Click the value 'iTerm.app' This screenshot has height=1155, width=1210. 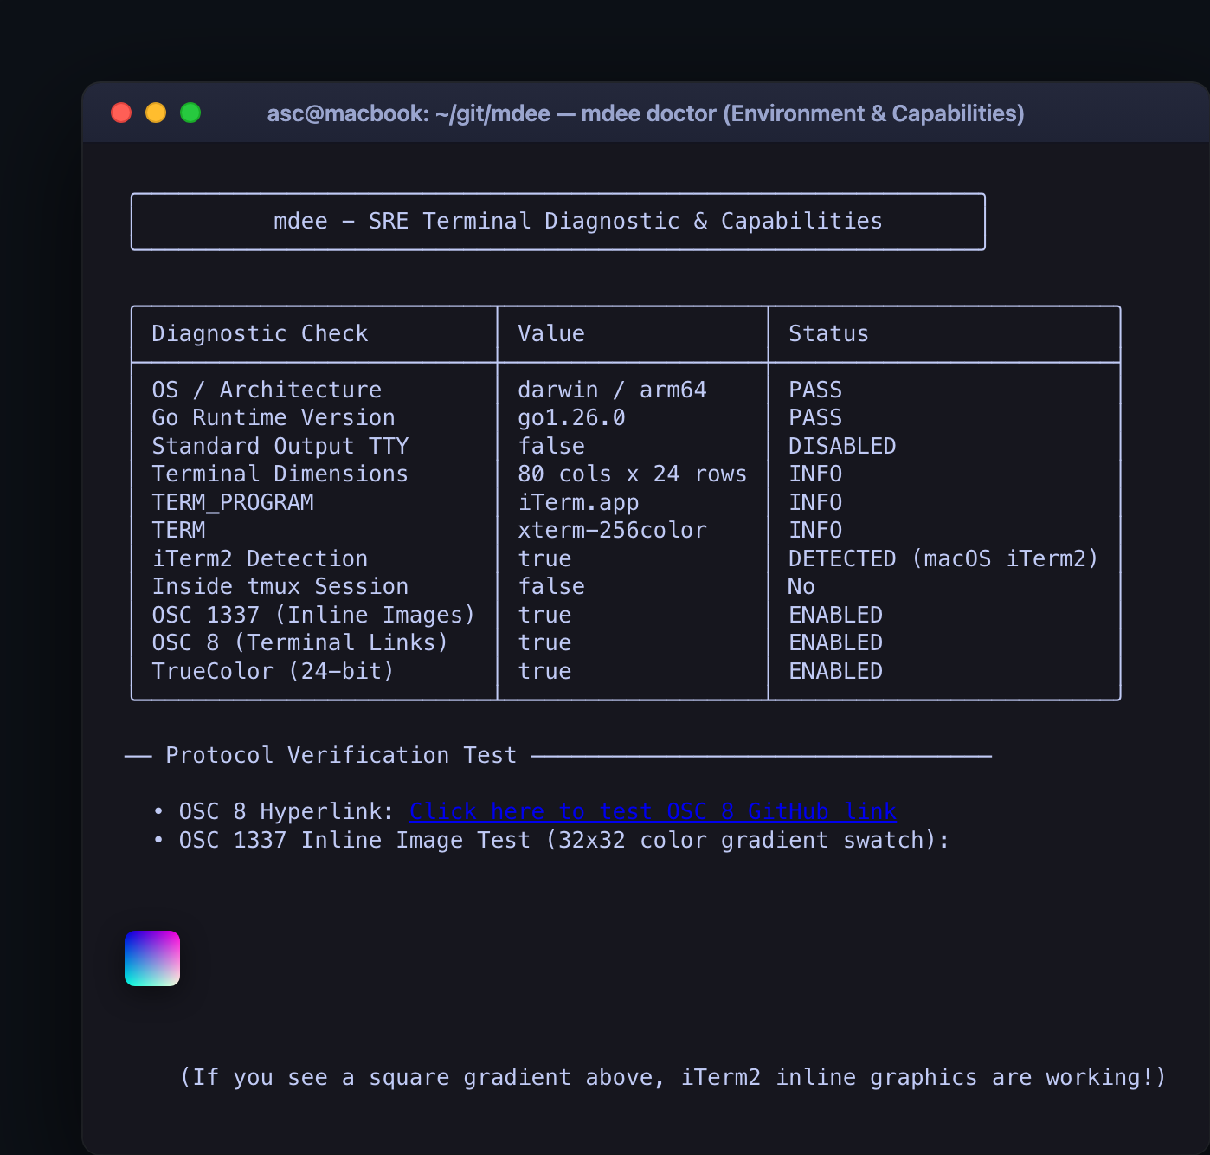point(578,502)
